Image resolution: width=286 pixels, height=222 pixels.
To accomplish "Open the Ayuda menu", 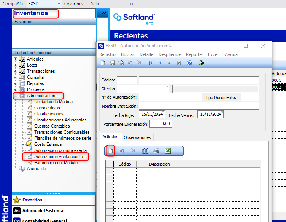I will (x=231, y=54).
